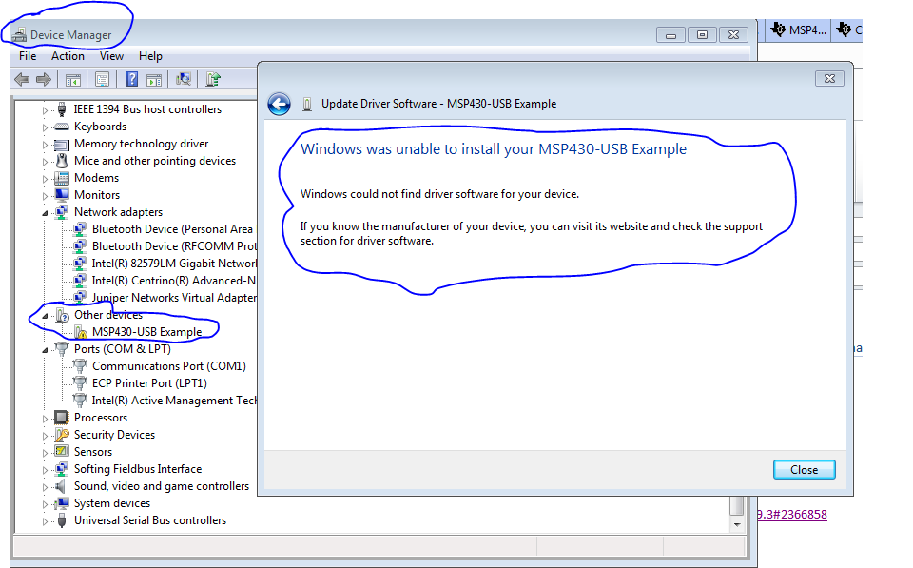Open the Properties toolbar icon
The width and height of the screenshot is (913, 568).
[x=102, y=79]
